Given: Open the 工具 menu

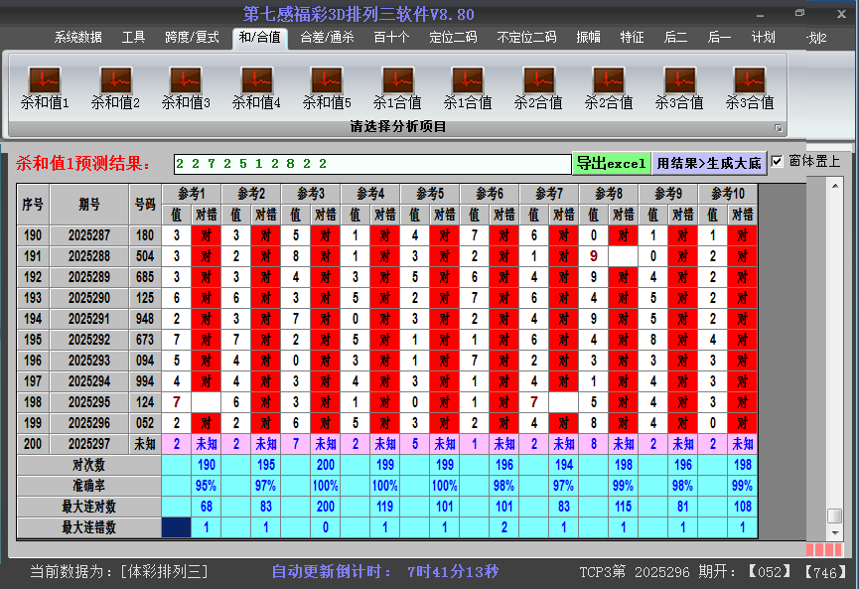Looking at the screenshot, I should click(132, 37).
